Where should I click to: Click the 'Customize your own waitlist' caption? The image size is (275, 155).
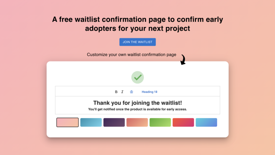point(131,55)
